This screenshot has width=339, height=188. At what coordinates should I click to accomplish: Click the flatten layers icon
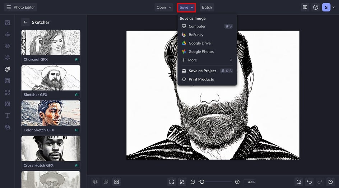pyautogui.click(x=106, y=182)
